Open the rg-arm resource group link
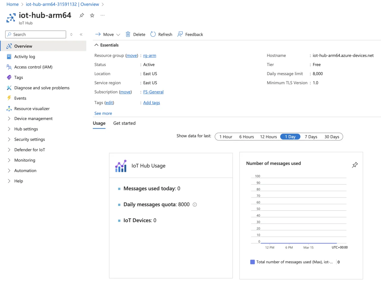This screenshot has height=281, width=381. pos(149,56)
